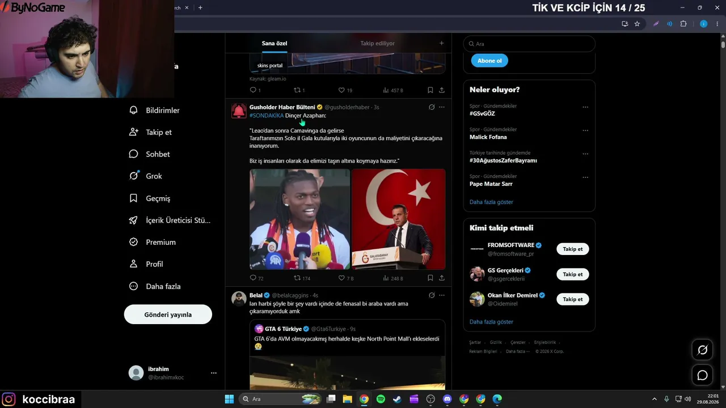Viewport: 726px width, 408px height.
Task: Open options for the Malick Fofana trend
Action: 585,130
